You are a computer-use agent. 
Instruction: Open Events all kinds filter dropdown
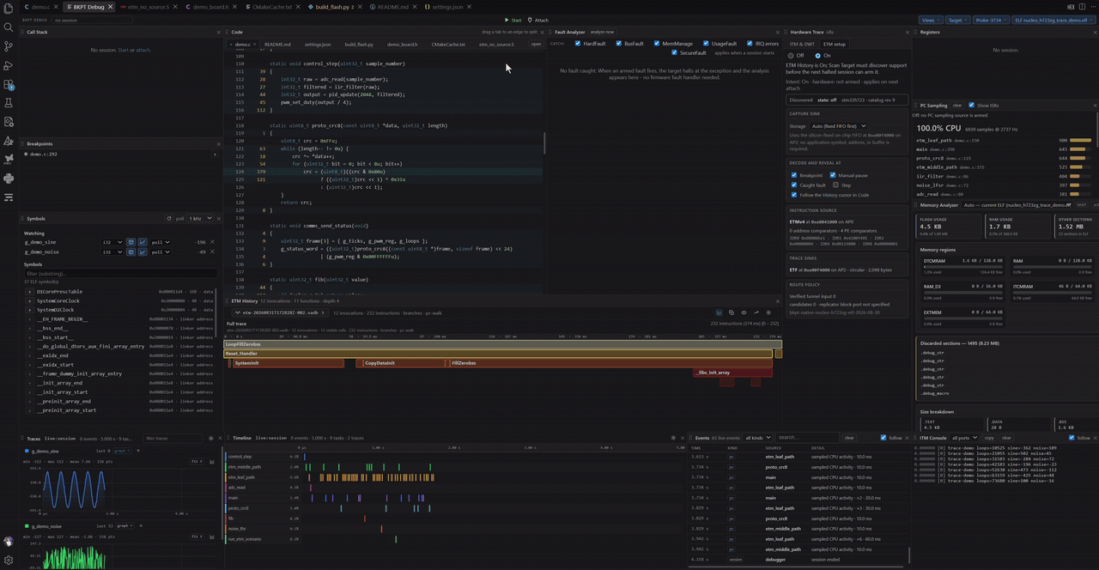757,438
